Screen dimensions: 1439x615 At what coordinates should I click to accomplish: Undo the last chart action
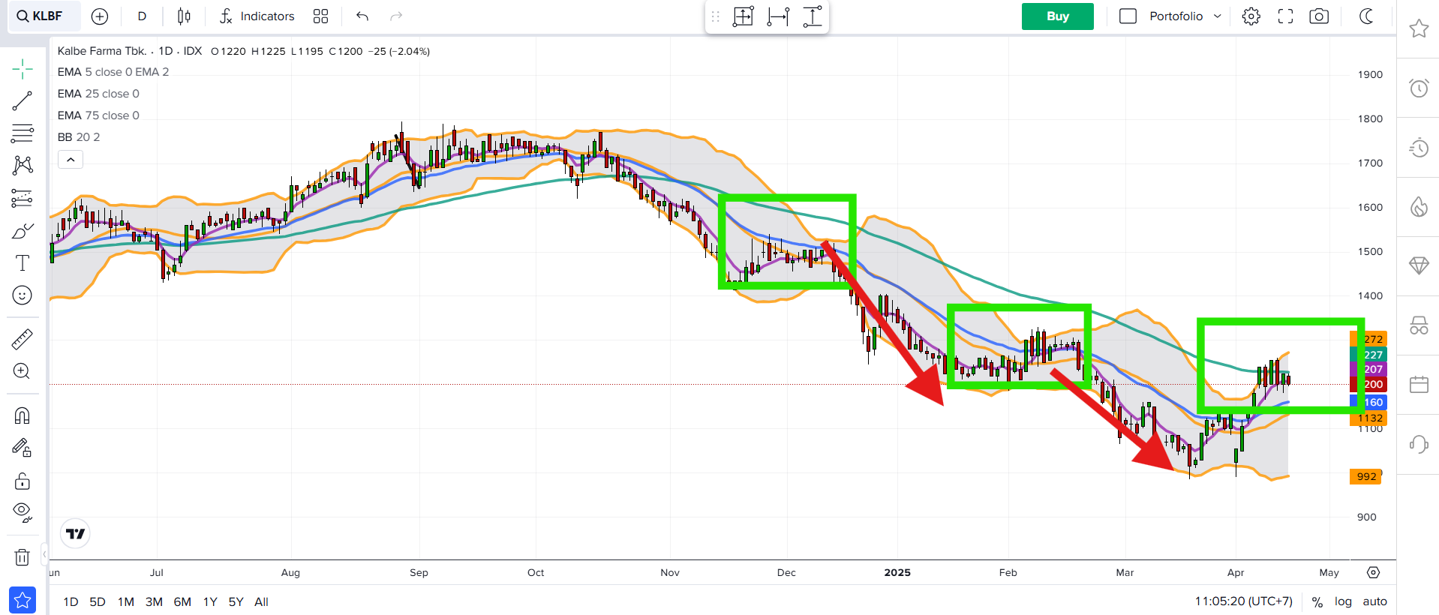pos(362,16)
